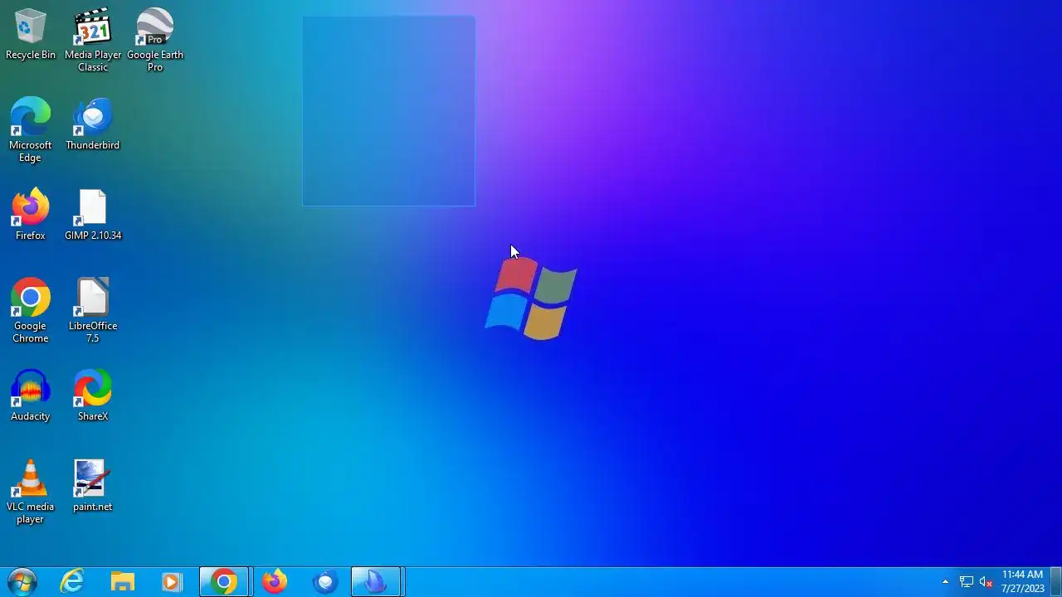This screenshot has height=597, width=1062.
Task: Select the Google Earth Pro desktop shortcut
Action: point(155,41)
